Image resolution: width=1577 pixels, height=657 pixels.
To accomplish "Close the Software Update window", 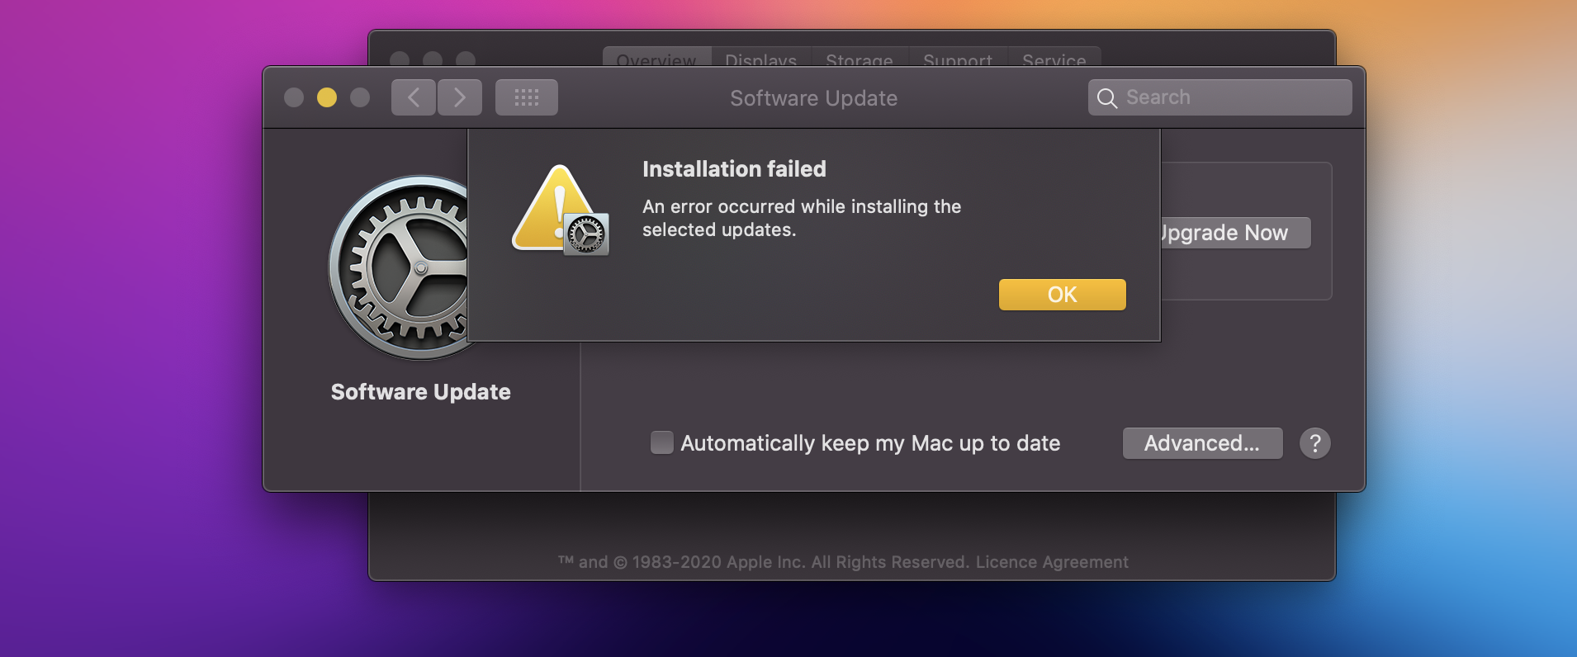I will (294, 97).
